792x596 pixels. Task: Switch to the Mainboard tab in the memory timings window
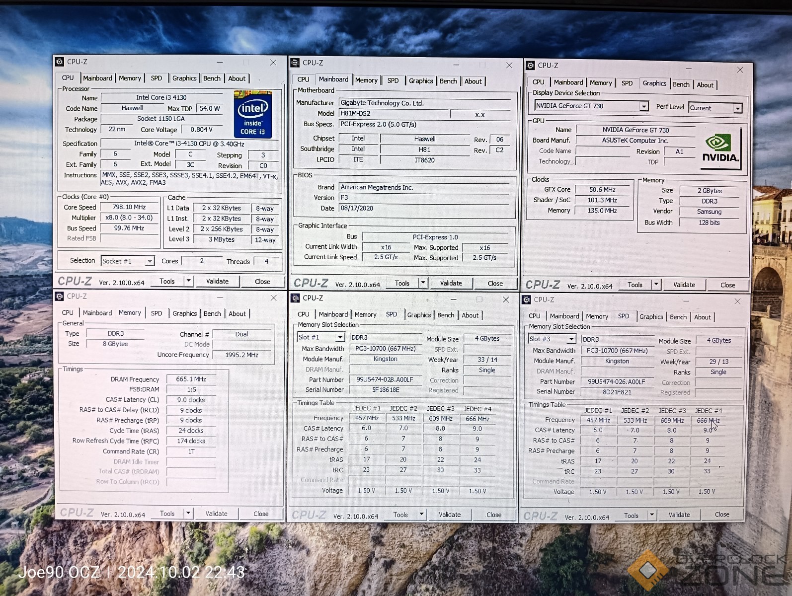97,313
